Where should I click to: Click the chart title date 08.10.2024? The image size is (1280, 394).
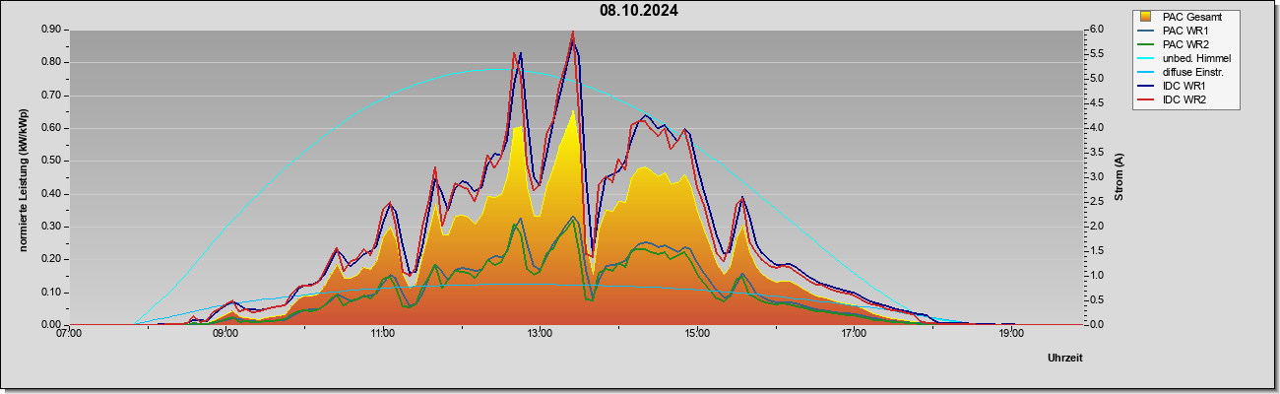pyautogui.click(x=639, y=11)
